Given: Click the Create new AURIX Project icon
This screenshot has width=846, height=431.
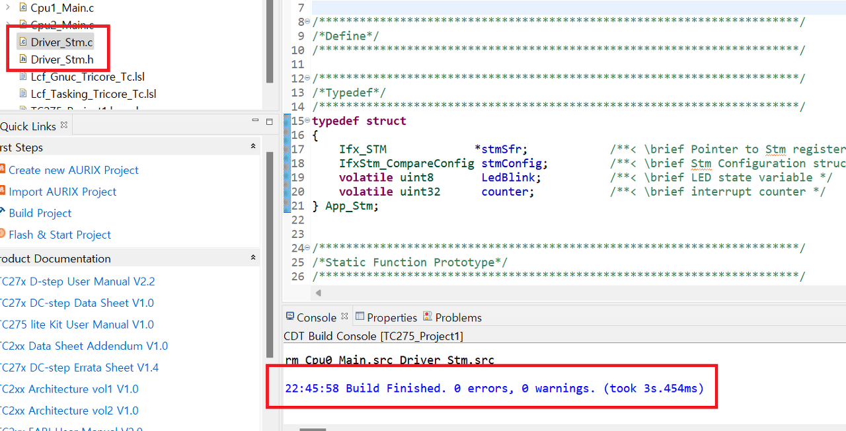Looking at the screenshot, I should pos(2,169).
